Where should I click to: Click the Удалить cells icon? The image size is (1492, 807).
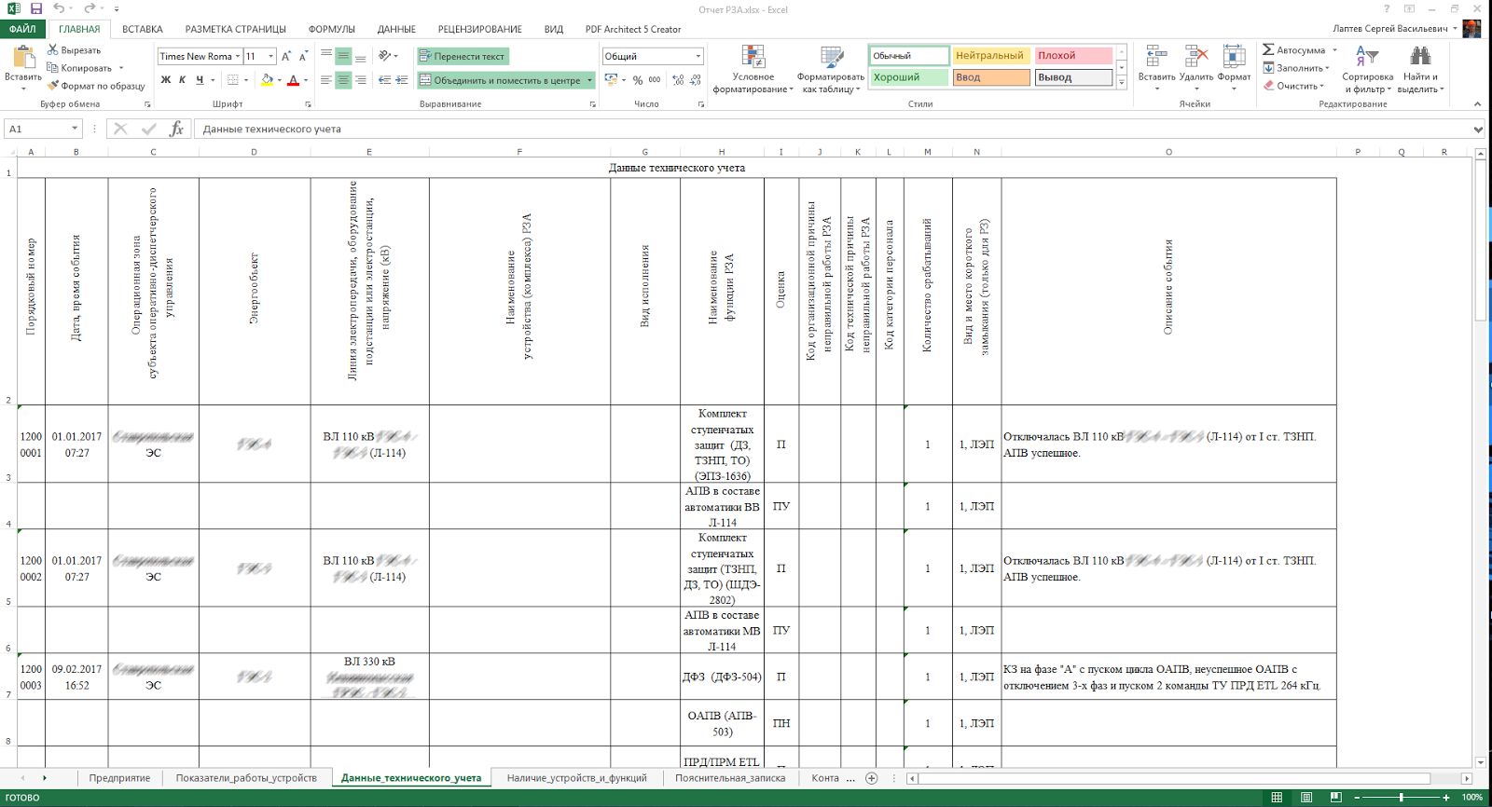click(x=1196, y=57)
